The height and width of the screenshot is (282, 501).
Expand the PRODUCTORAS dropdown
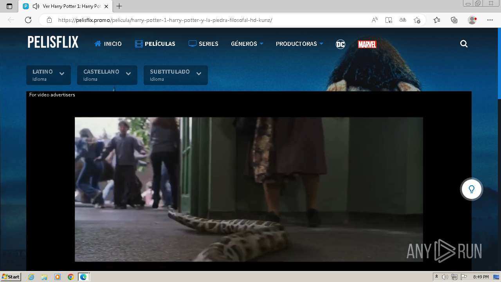point(299,44)
